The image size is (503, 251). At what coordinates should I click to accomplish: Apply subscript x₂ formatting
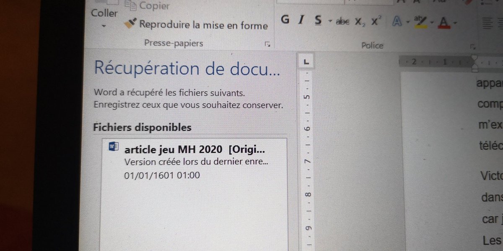tap(360, 22)
